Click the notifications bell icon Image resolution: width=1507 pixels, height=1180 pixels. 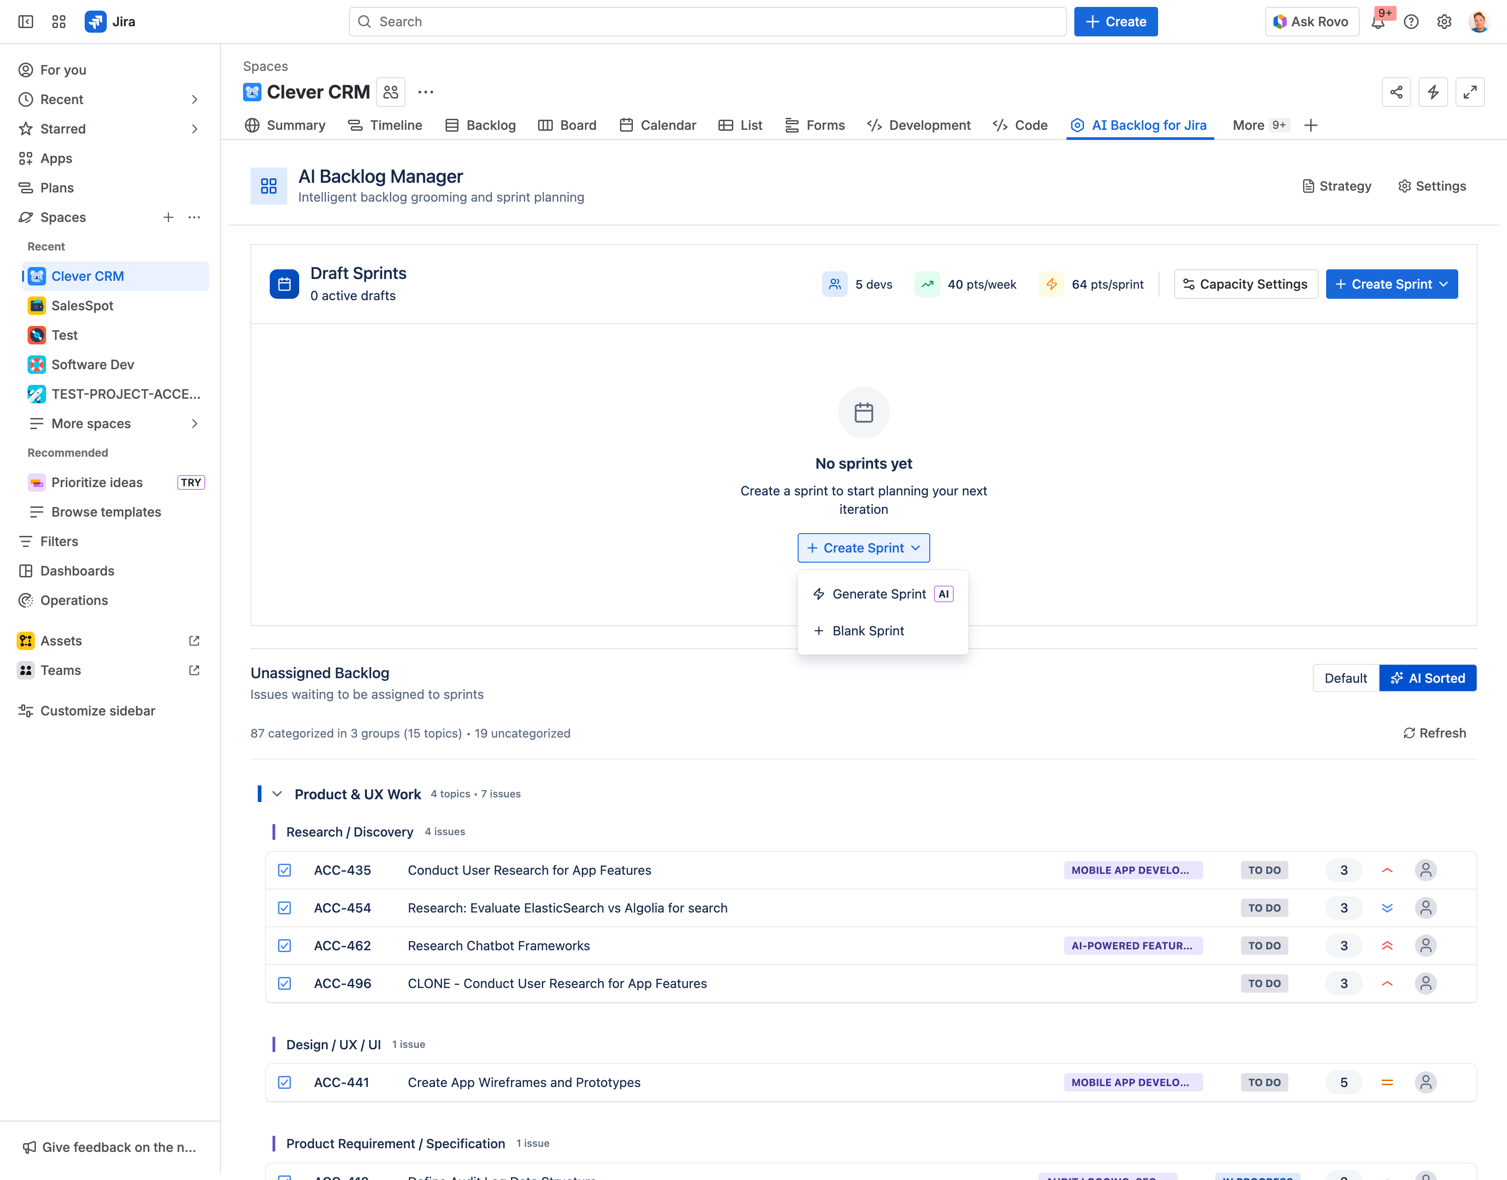[x=1378, y=22]
